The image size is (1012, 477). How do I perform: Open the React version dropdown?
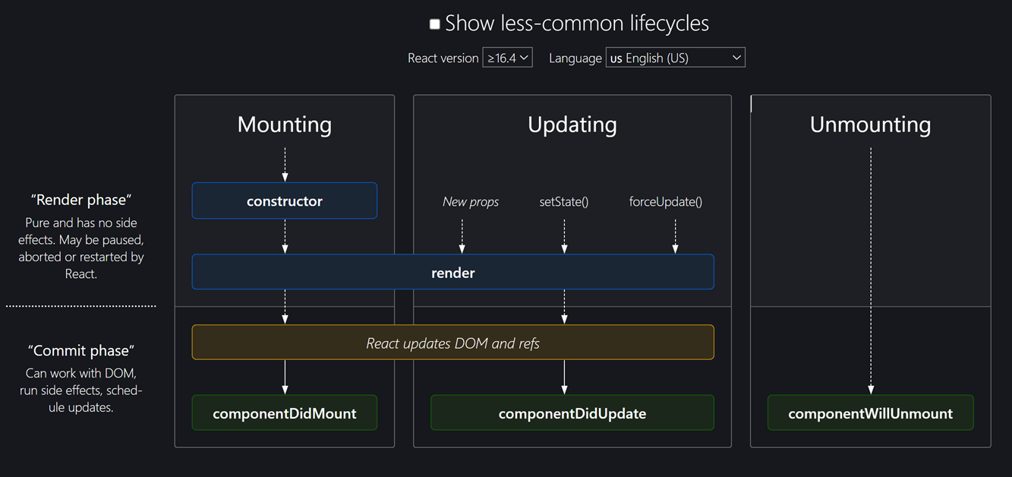(x=508, y=58)
